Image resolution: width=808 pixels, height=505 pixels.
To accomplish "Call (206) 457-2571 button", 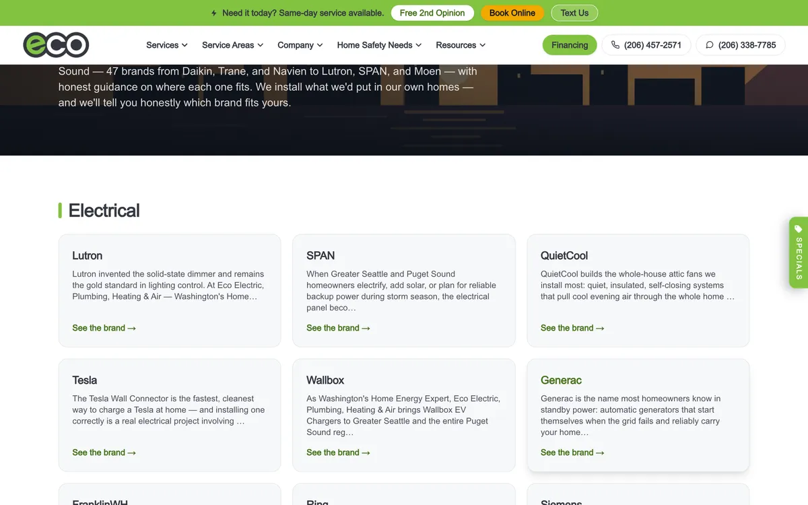I will (x=646, y=45).
